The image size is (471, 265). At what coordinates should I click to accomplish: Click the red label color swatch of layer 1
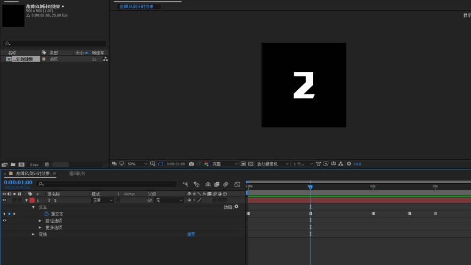click(x=32, y=200)
